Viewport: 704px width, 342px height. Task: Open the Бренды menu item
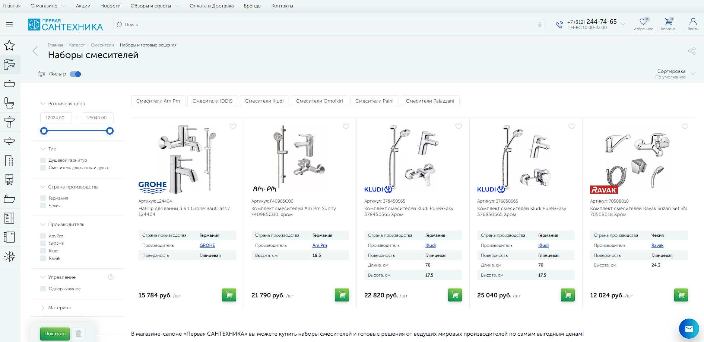253,6
